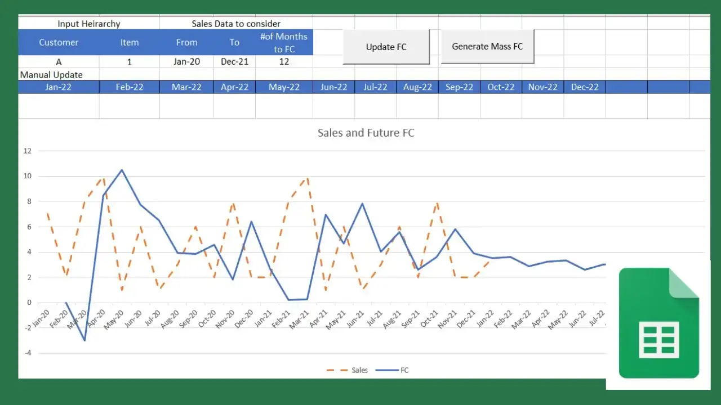Select the cell showing 12 months to FC

click(x=284, y=61)
